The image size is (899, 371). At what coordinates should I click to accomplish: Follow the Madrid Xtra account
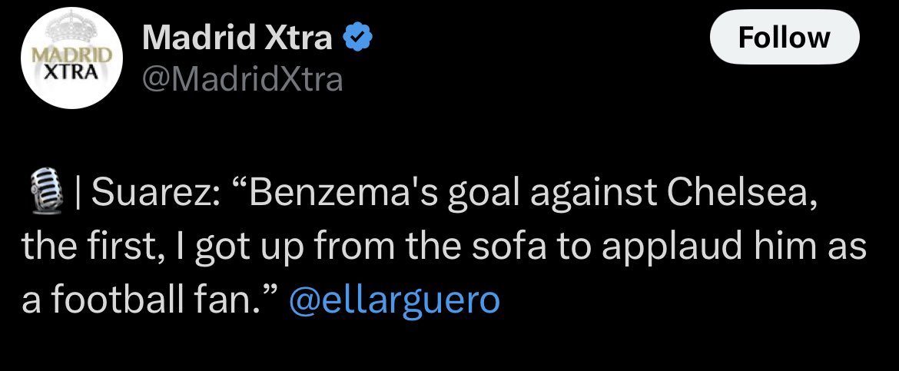[x=785, y=37]
